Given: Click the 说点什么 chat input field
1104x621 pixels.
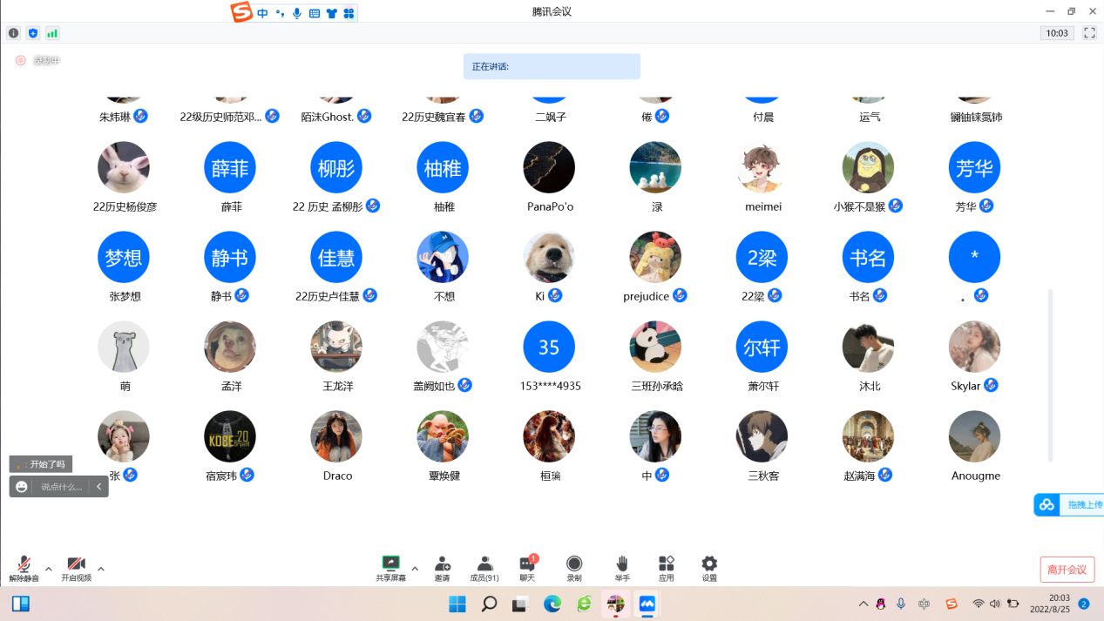Looking at the screenshot, I should click(x=61, y=487).
